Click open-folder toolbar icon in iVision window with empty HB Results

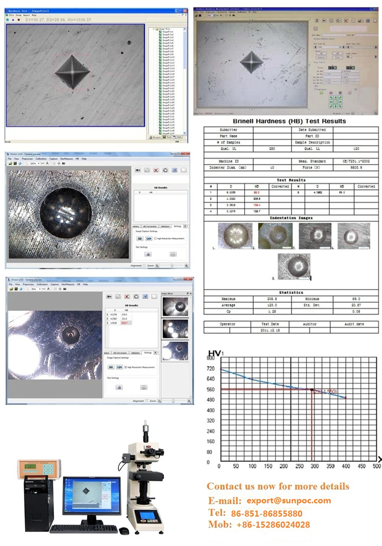11,163
